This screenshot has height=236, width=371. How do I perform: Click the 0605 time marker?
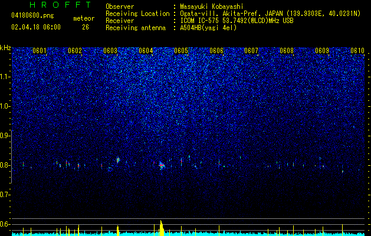pyautogui.click(x=181, y=51)
